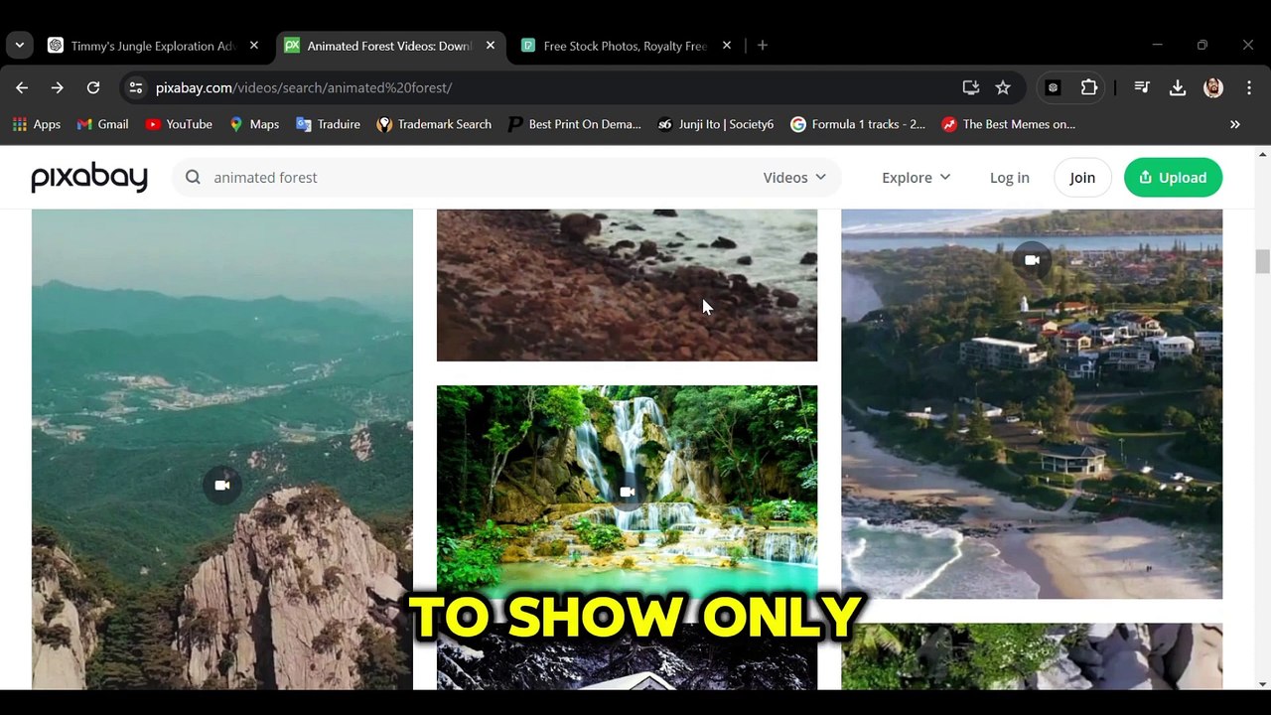Bookmark this page with the star icon
The height and width of the screenshot is (715, 1271).
point(1003,87)
